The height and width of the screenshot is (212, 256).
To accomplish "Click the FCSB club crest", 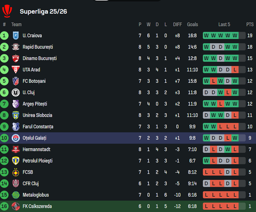I will (15, 172).
